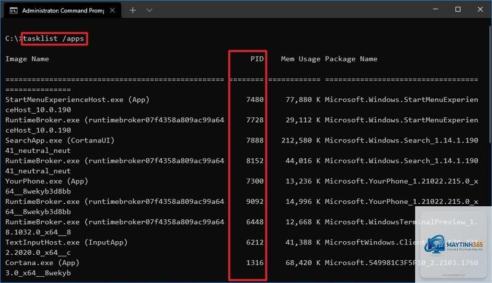Click memory value 212,580 K

[301, 140]
